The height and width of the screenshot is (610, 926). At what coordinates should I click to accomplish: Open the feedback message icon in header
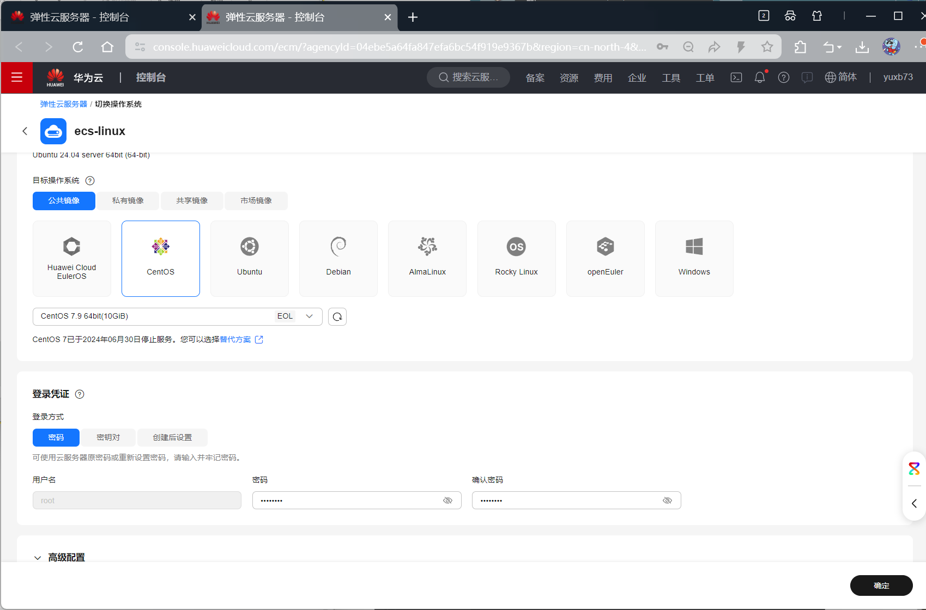tap(807, 77)
